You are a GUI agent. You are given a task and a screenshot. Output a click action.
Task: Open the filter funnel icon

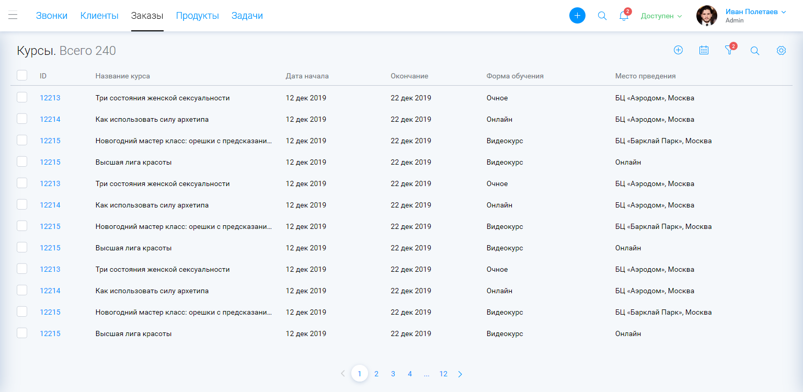tap(729, 50)
